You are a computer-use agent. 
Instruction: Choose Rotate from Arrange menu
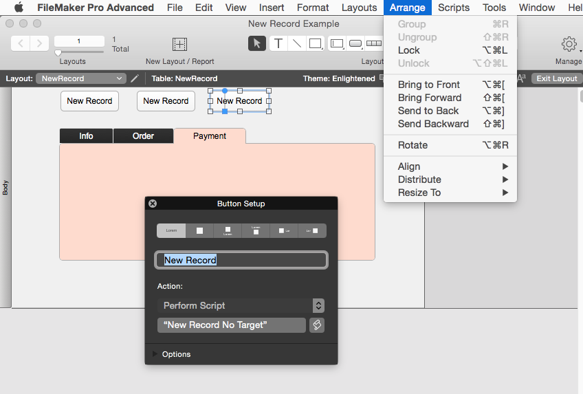pyautogui.click(x=450, y=145)
